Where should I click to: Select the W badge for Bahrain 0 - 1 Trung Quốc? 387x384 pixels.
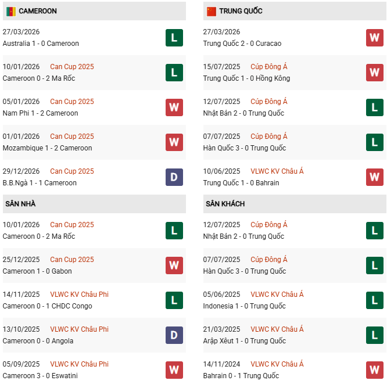pos(374,370)
